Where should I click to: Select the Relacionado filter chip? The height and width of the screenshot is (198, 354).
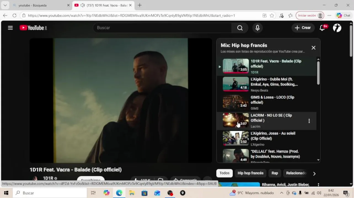[x=296, y=173]
